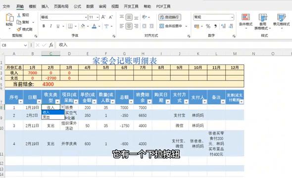The width and height of the screenshot is (292, 178).
Task: Switch to the 公式 ribbon tab
Action: [x=77, y=6]
